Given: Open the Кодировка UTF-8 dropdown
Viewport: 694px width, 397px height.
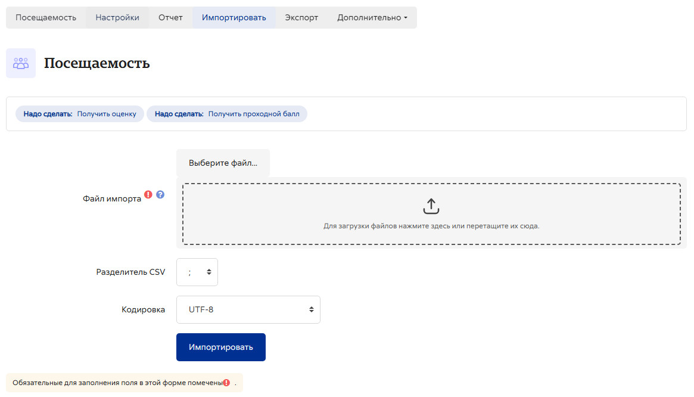Looking at the screenshot, I should pos(248,310).
